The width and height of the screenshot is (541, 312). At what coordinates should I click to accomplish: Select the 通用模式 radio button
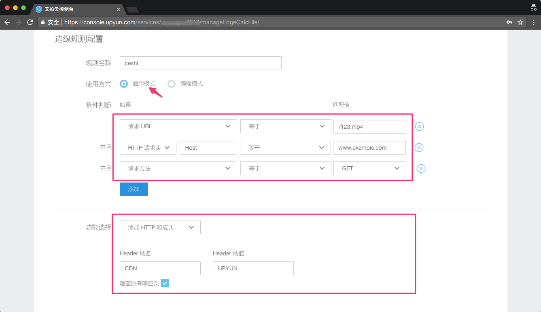coord(124,84)
